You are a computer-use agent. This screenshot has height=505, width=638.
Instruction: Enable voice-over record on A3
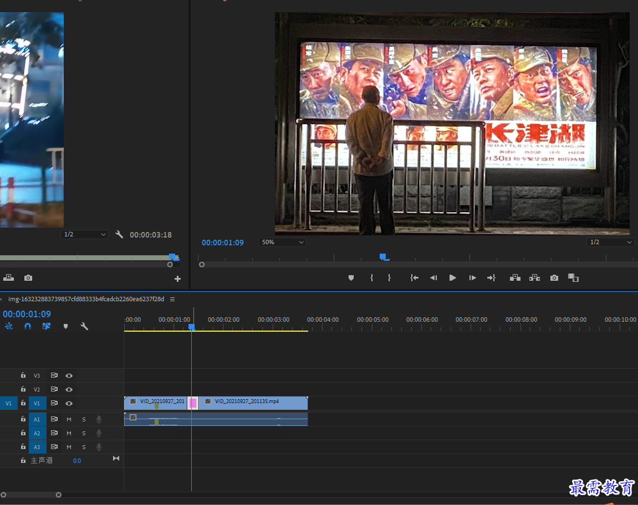[99, 447]
